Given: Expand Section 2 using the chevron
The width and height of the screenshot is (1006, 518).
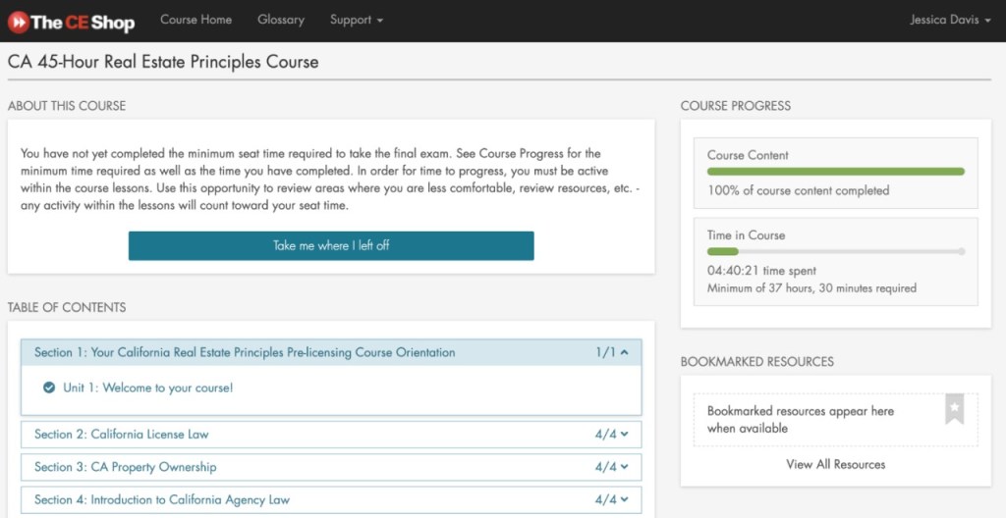Looking at the screenshot, I should tap(624, 435).
